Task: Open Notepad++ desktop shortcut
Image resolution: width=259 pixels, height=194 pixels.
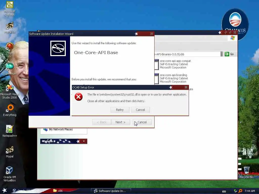Action: [10, 131]
